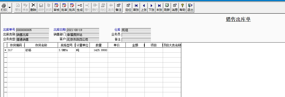Click the 出库日期 field 2021-08-19

[83, 30]
